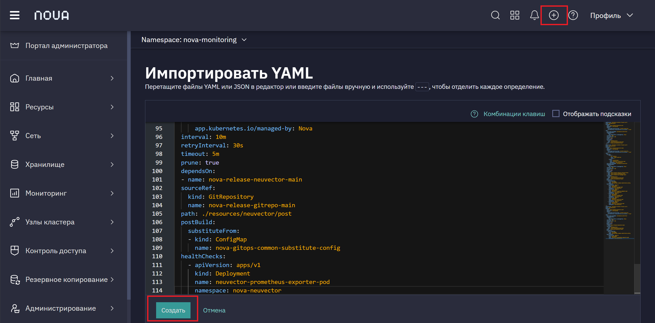Open the Администрирование menu item
Image resolution: width=655 pixels, height=323 pixels.
click(64, 308)
